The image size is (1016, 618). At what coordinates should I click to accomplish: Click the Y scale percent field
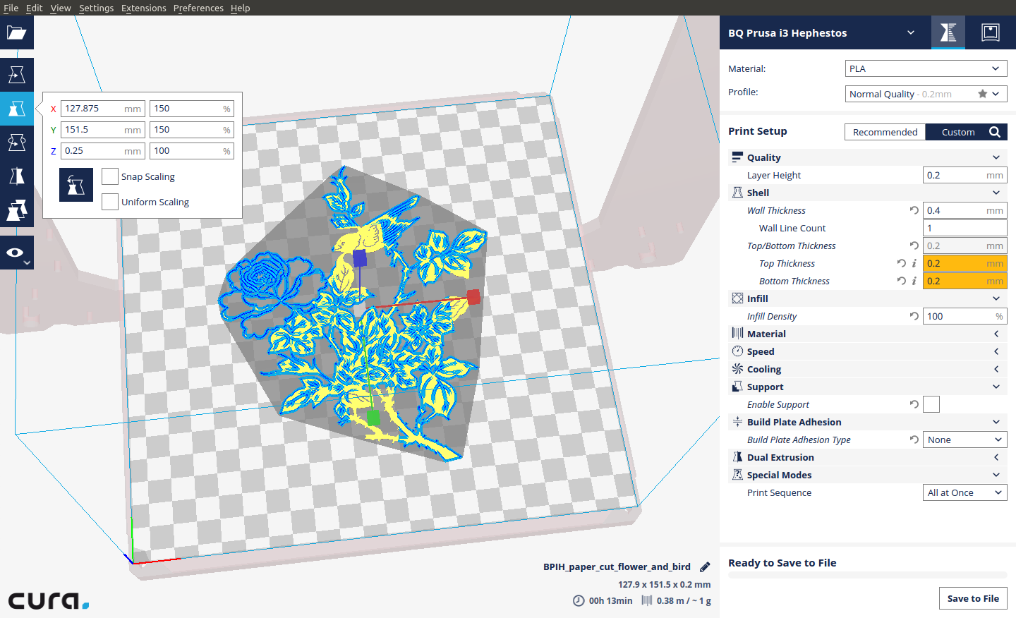pos(192,130)
